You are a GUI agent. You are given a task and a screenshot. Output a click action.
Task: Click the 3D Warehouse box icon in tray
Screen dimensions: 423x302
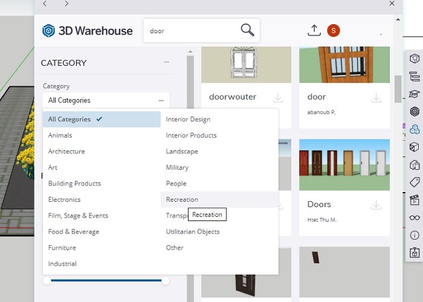(x=415, y=252)
